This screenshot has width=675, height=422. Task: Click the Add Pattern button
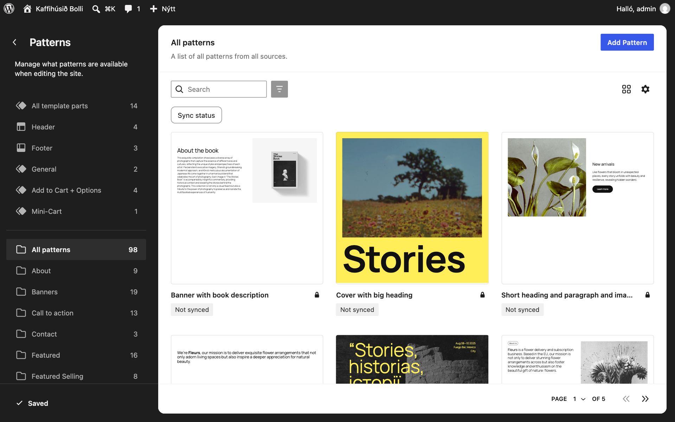[x=627, y=42]
